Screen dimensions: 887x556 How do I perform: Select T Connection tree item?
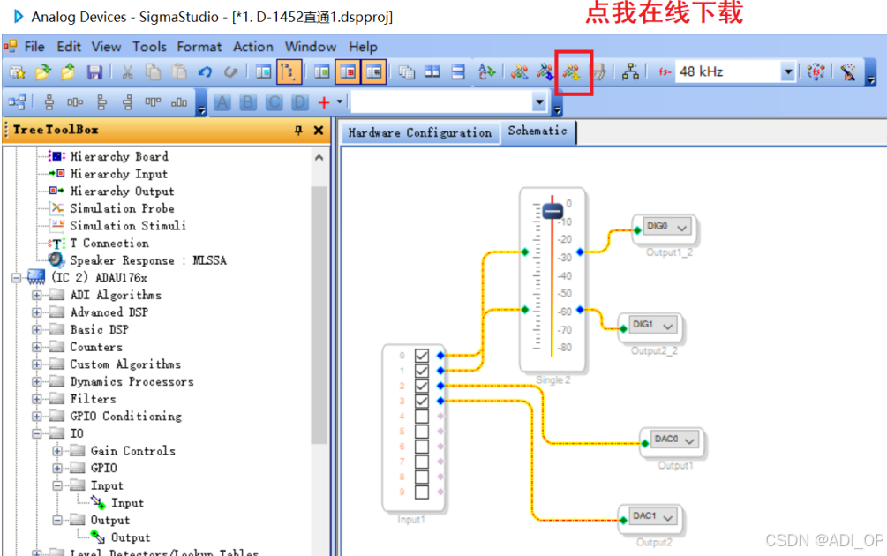pos(109,244)
